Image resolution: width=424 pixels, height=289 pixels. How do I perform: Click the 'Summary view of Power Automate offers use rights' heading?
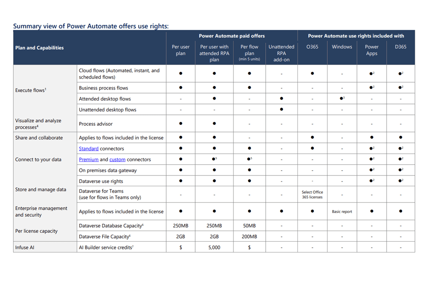pyautogui.click(x=91, y=26)
